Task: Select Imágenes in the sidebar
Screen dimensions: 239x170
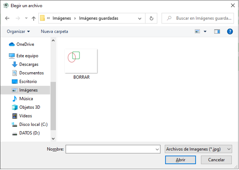Action: point(25,90)
